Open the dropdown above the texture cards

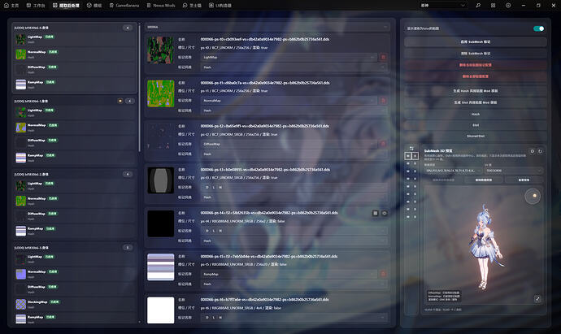267,27
